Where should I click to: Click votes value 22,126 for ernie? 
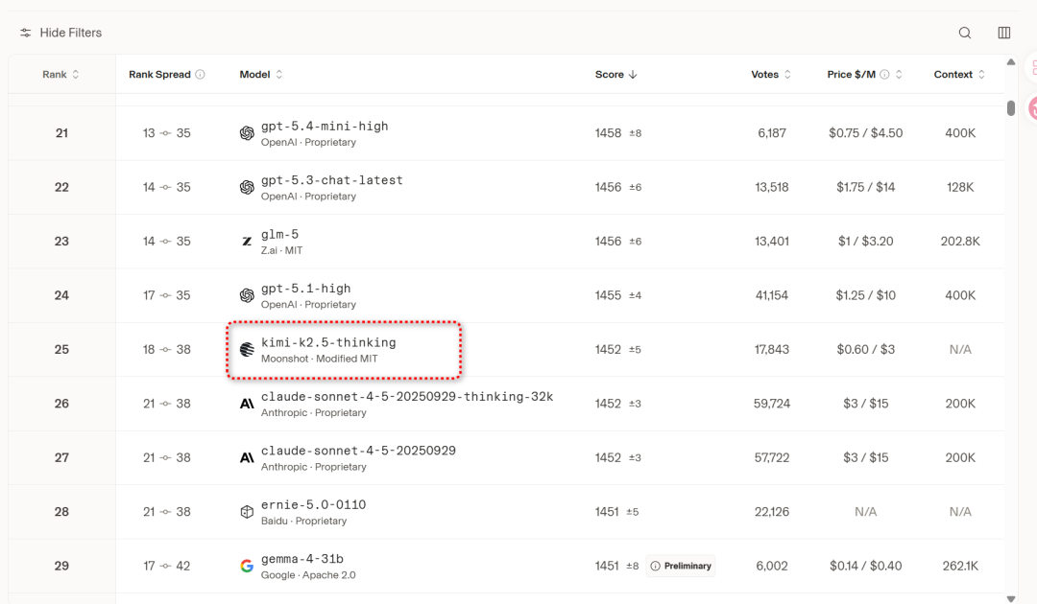pos(772,512)
